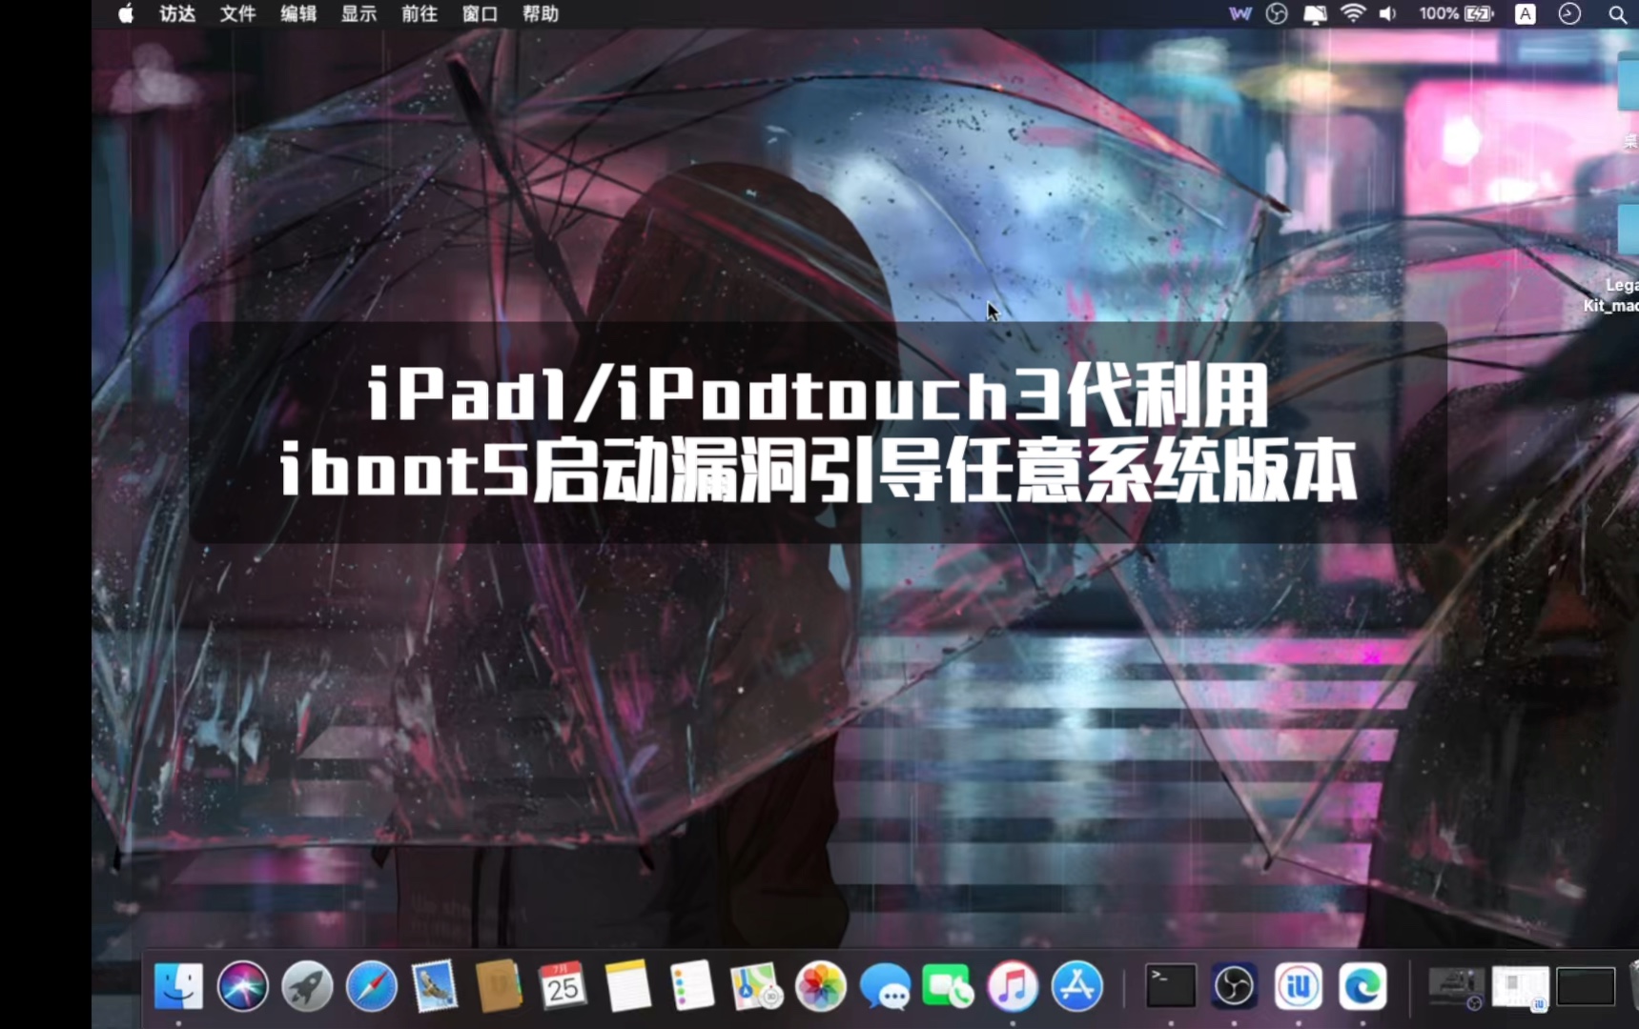Open the Wi-Fi status menu

click(1352, 13)
